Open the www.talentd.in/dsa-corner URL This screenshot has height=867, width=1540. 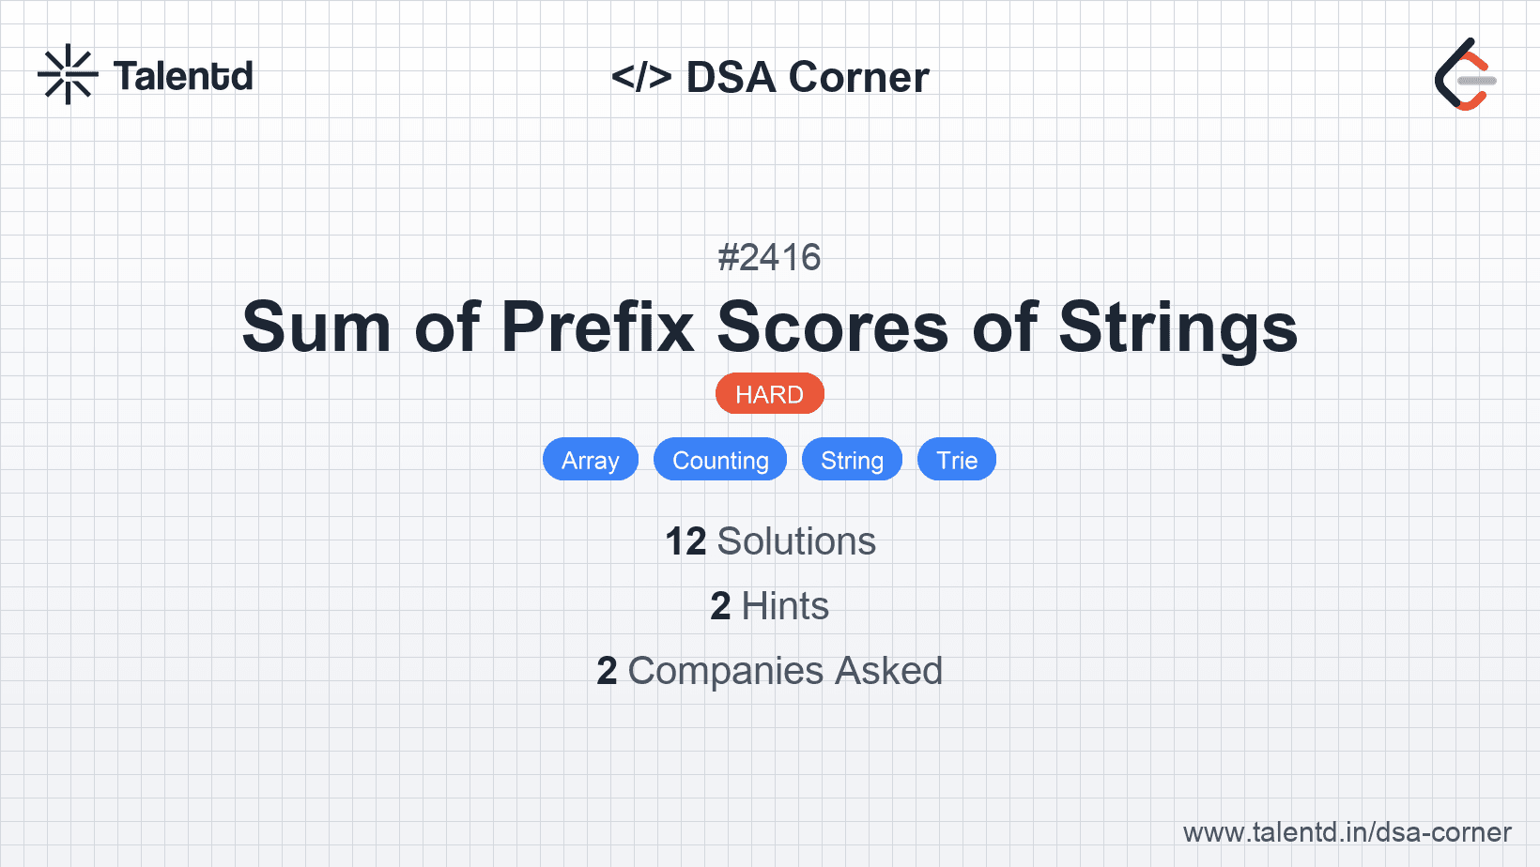point(1347,832)
